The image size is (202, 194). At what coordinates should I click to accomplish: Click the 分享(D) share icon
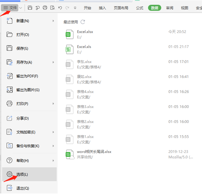click(x=9, y=118)
